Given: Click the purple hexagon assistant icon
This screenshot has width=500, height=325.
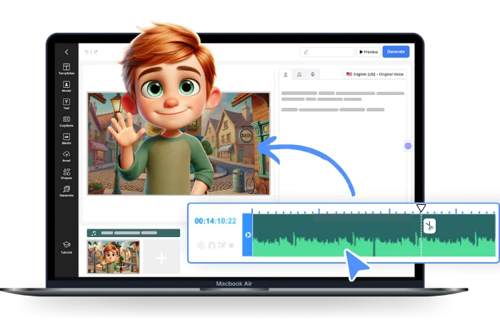Looking at the screenshot, I should coord(408,146).
